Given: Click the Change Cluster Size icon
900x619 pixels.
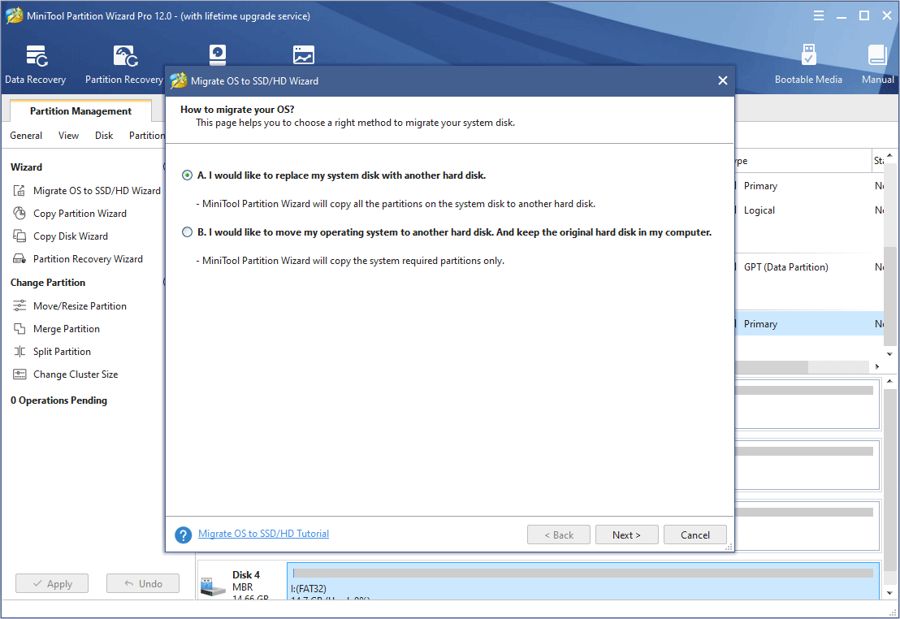Looking at the screenshot, I should point(19,374).
